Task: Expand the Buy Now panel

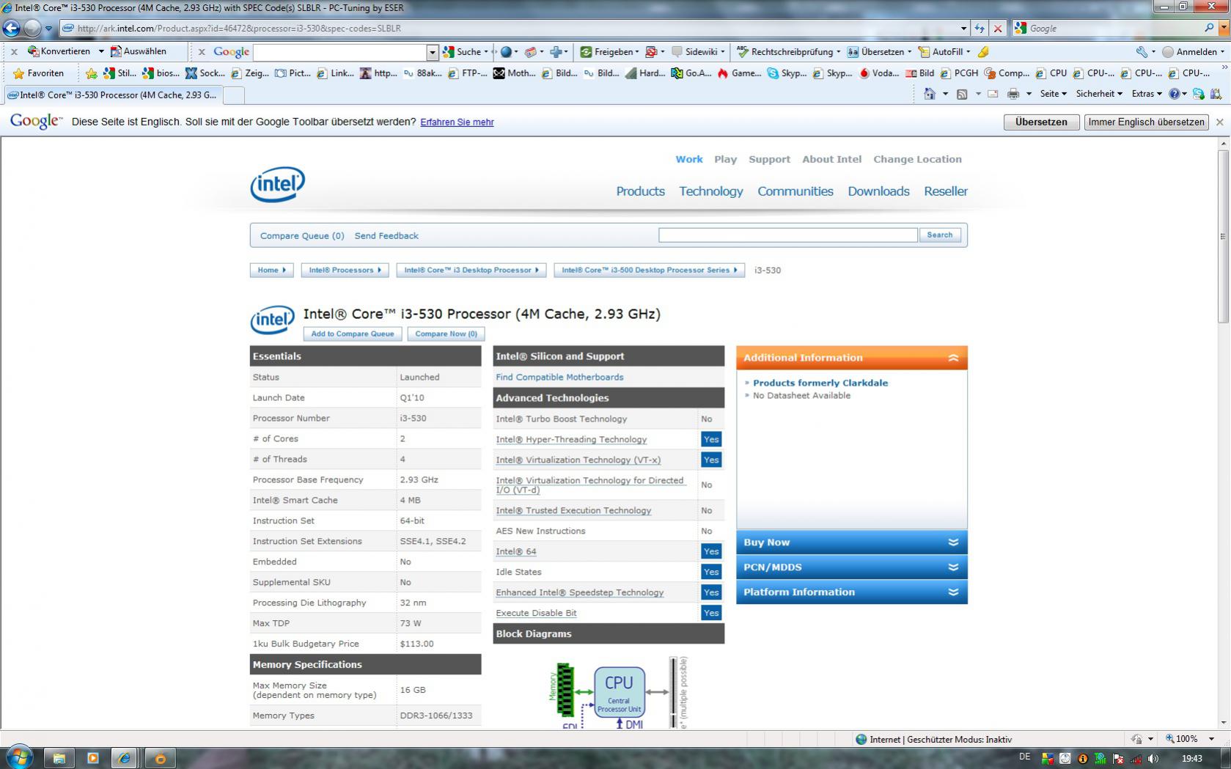Action: (x=953, y=542)
